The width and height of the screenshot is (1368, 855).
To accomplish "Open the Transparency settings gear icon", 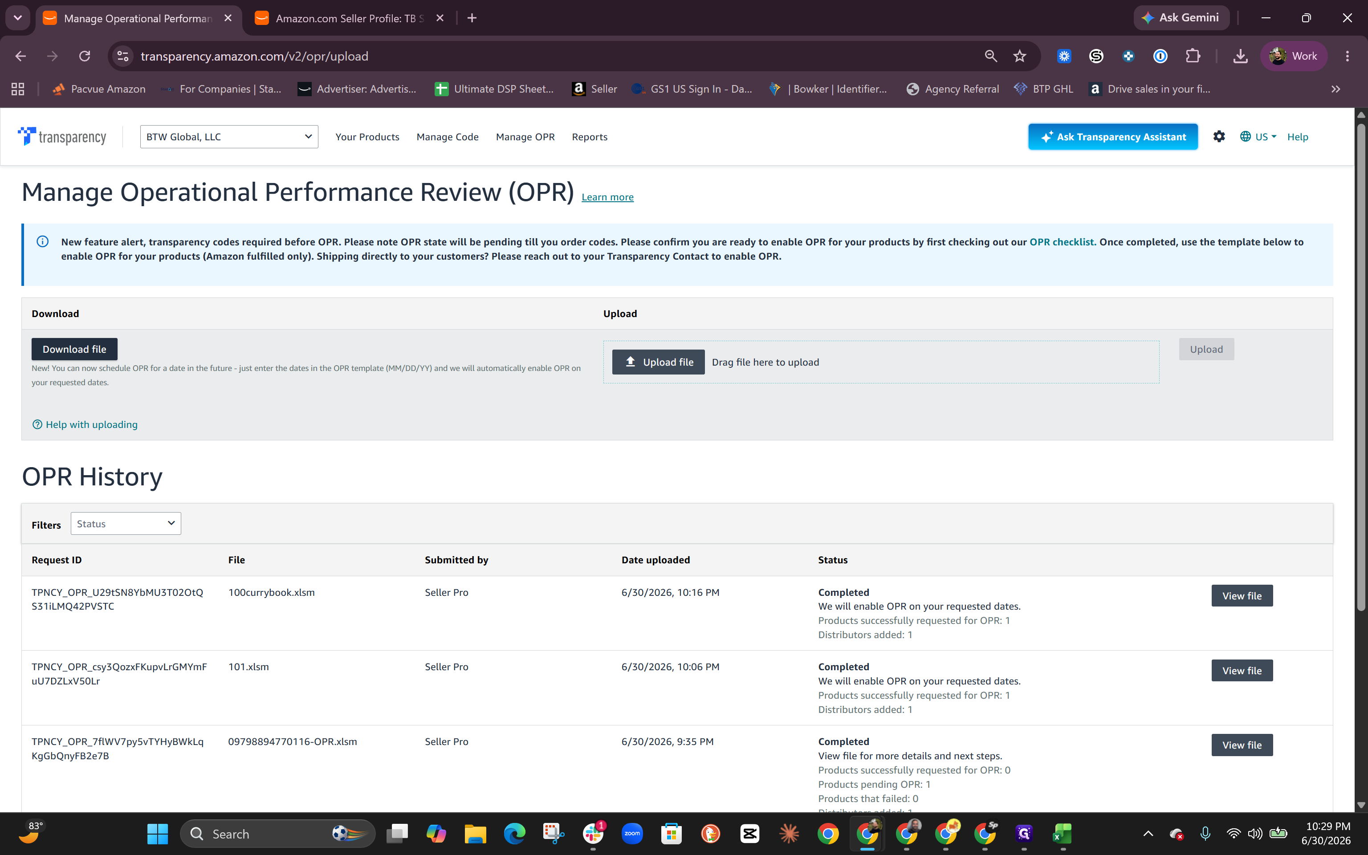I will pyautogui.click(x=1219, y=136).
